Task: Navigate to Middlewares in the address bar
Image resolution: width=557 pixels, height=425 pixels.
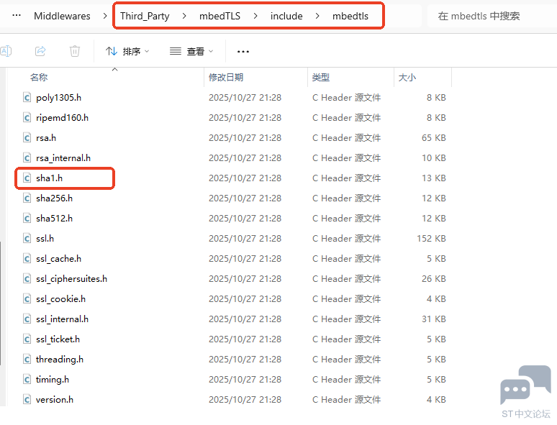Action: click(x=62, y=16)
